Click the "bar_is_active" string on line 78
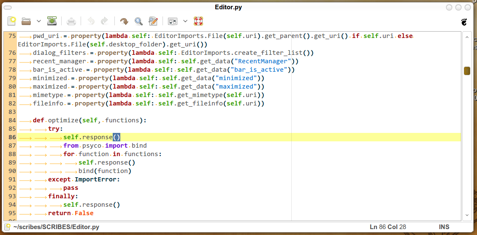Viewport: 477px width, 235px height. (259, 70)
